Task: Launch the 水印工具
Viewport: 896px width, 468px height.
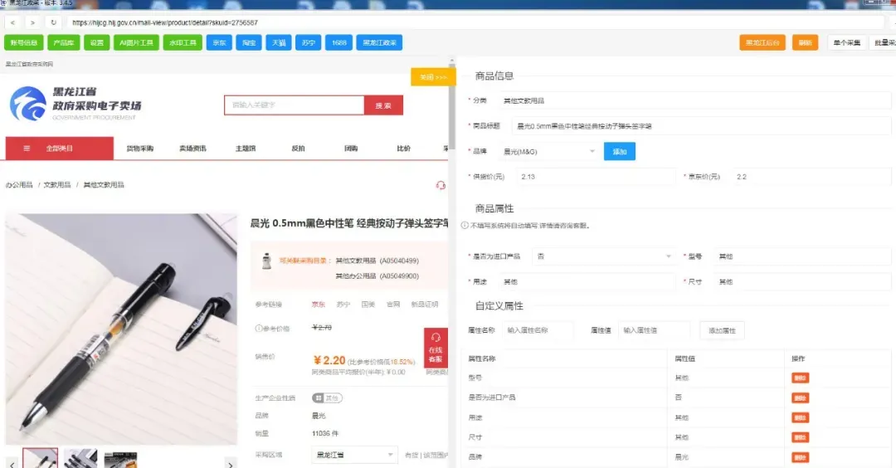Action: [183, 43]
